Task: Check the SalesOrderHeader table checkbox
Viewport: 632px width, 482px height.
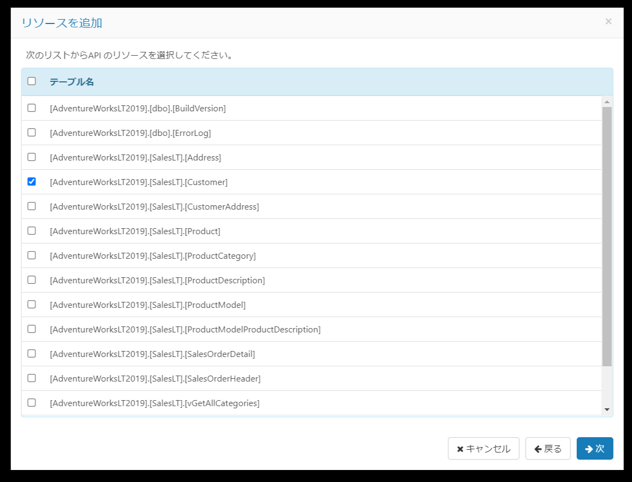Action: pos(32,378)
